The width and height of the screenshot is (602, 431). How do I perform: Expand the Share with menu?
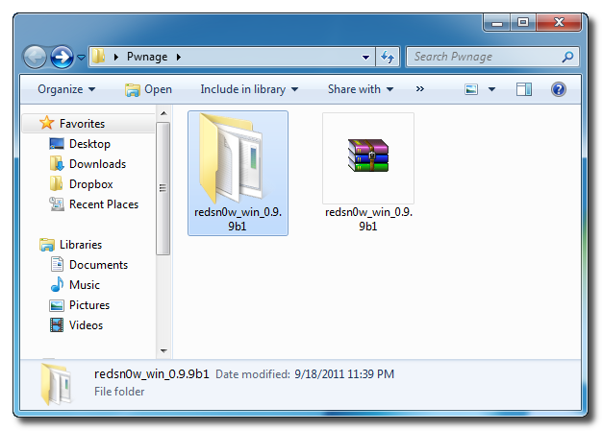361,89
